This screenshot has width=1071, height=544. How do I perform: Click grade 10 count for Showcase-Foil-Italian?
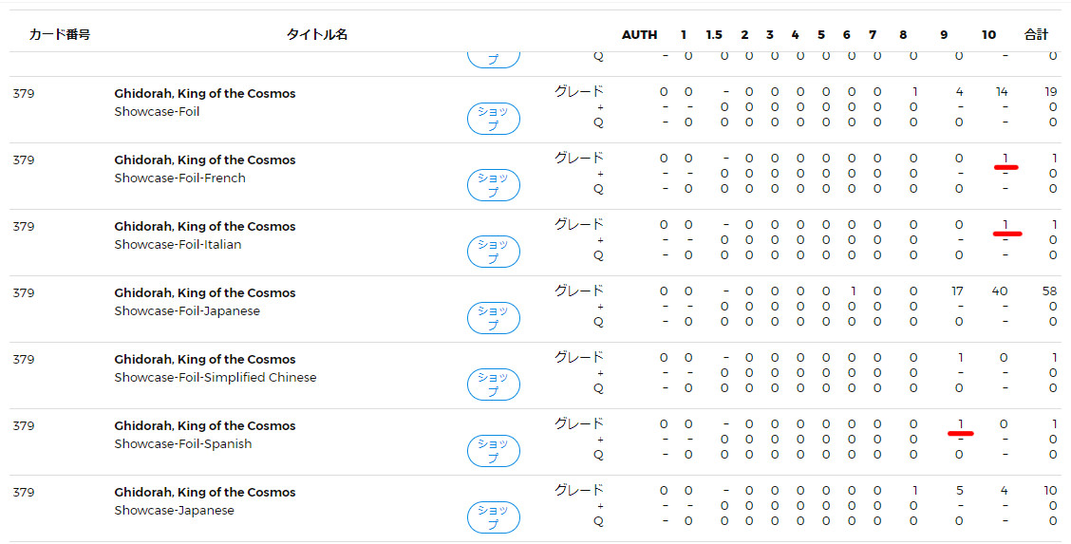point(1005,225)
